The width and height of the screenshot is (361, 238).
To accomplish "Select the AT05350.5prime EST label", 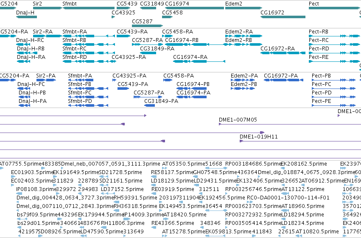I will (184, 163).
